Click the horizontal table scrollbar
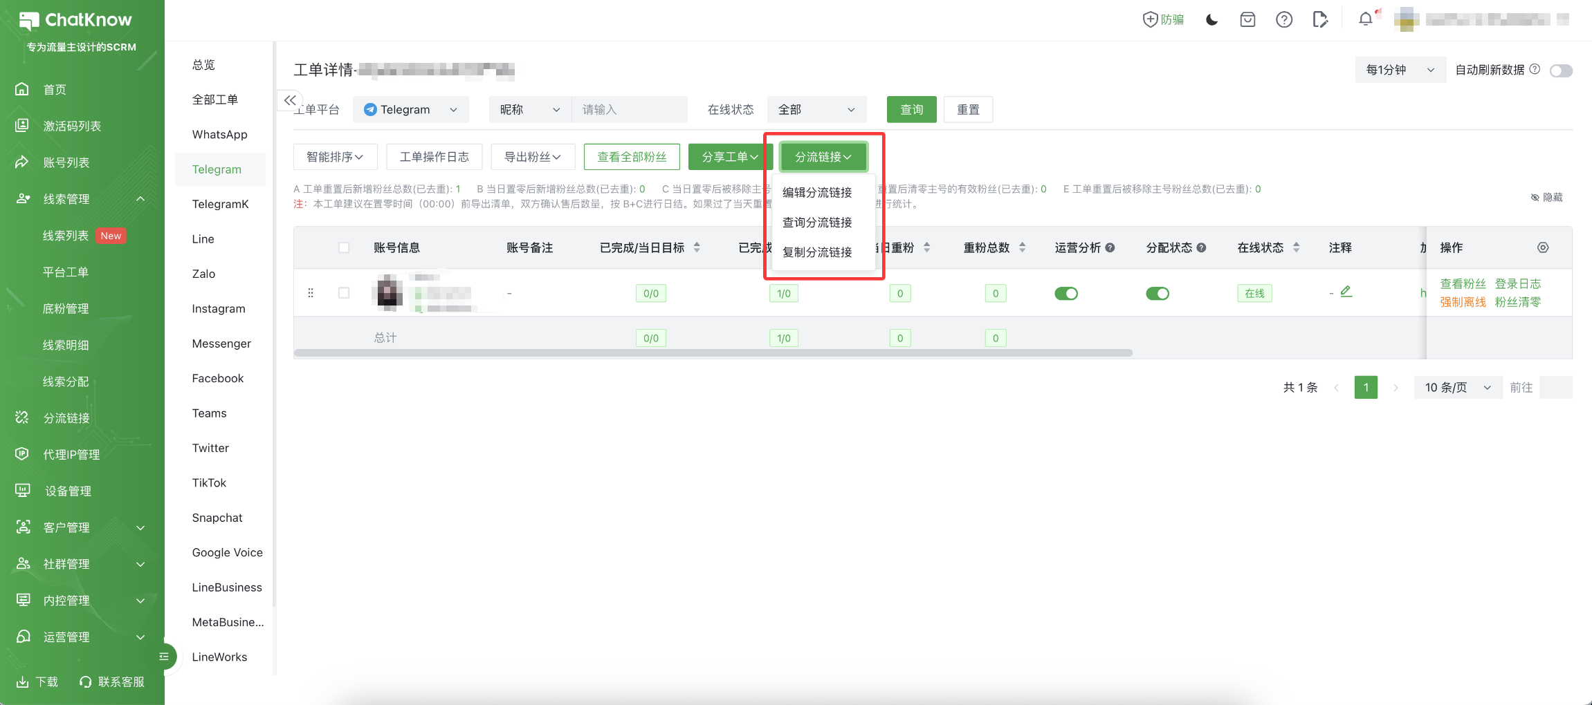Viewport: 1592px width, 705px height. pyautogui.click(x=713, y=353)
